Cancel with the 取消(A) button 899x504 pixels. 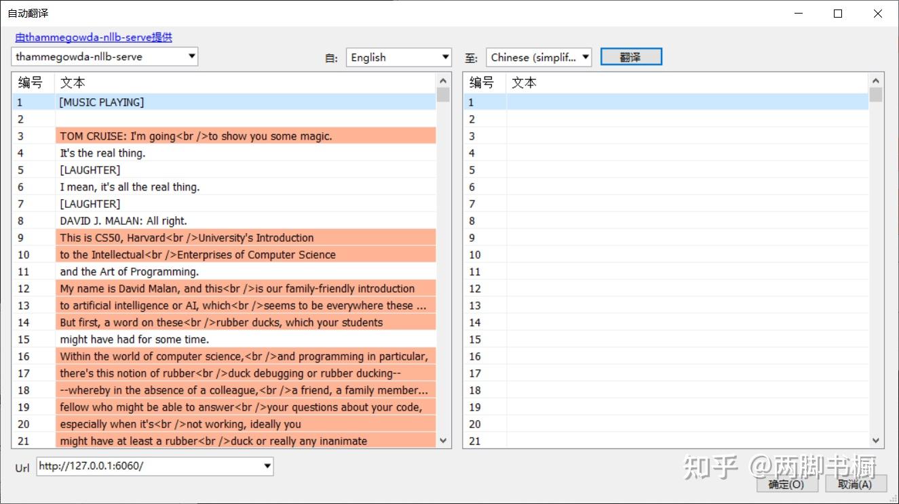[855, 484]
